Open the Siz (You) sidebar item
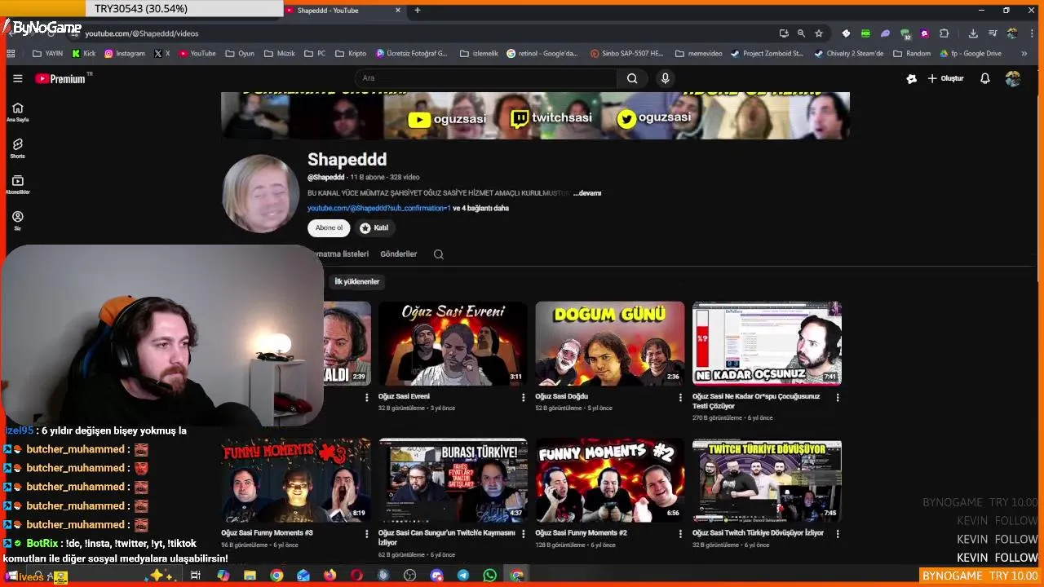Screen dimensions: 1044x587 17,221
